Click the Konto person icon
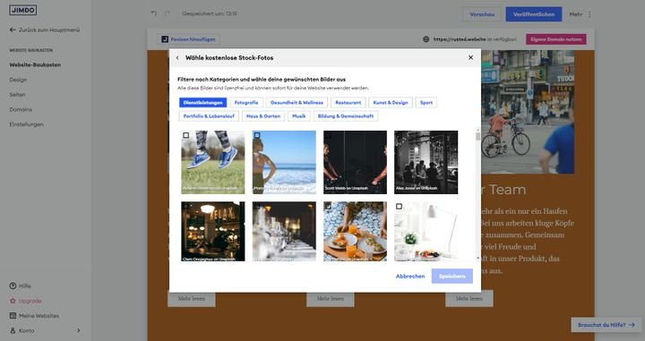 pos(13,331)
